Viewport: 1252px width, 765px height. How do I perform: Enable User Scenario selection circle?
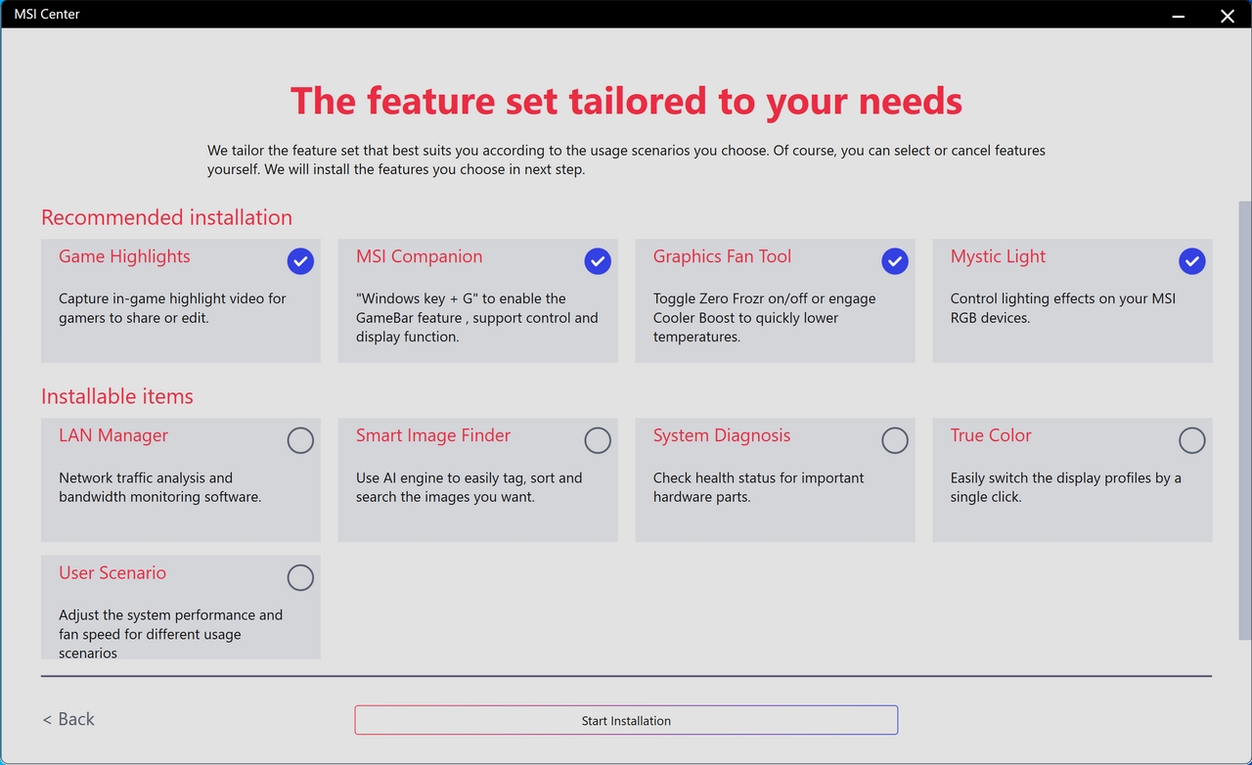pyautogui.click(x=300, y=577)
